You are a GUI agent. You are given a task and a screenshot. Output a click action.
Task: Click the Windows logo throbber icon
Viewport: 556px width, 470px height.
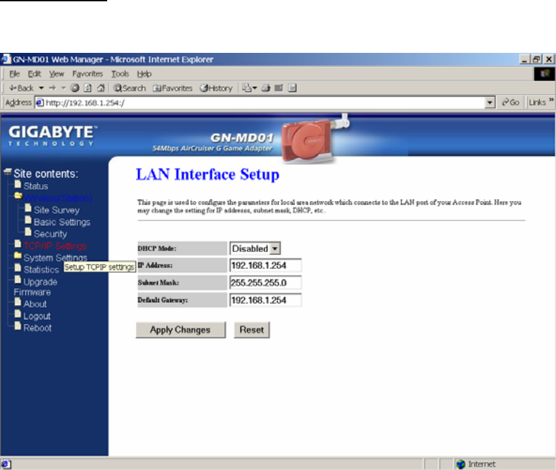545,74
